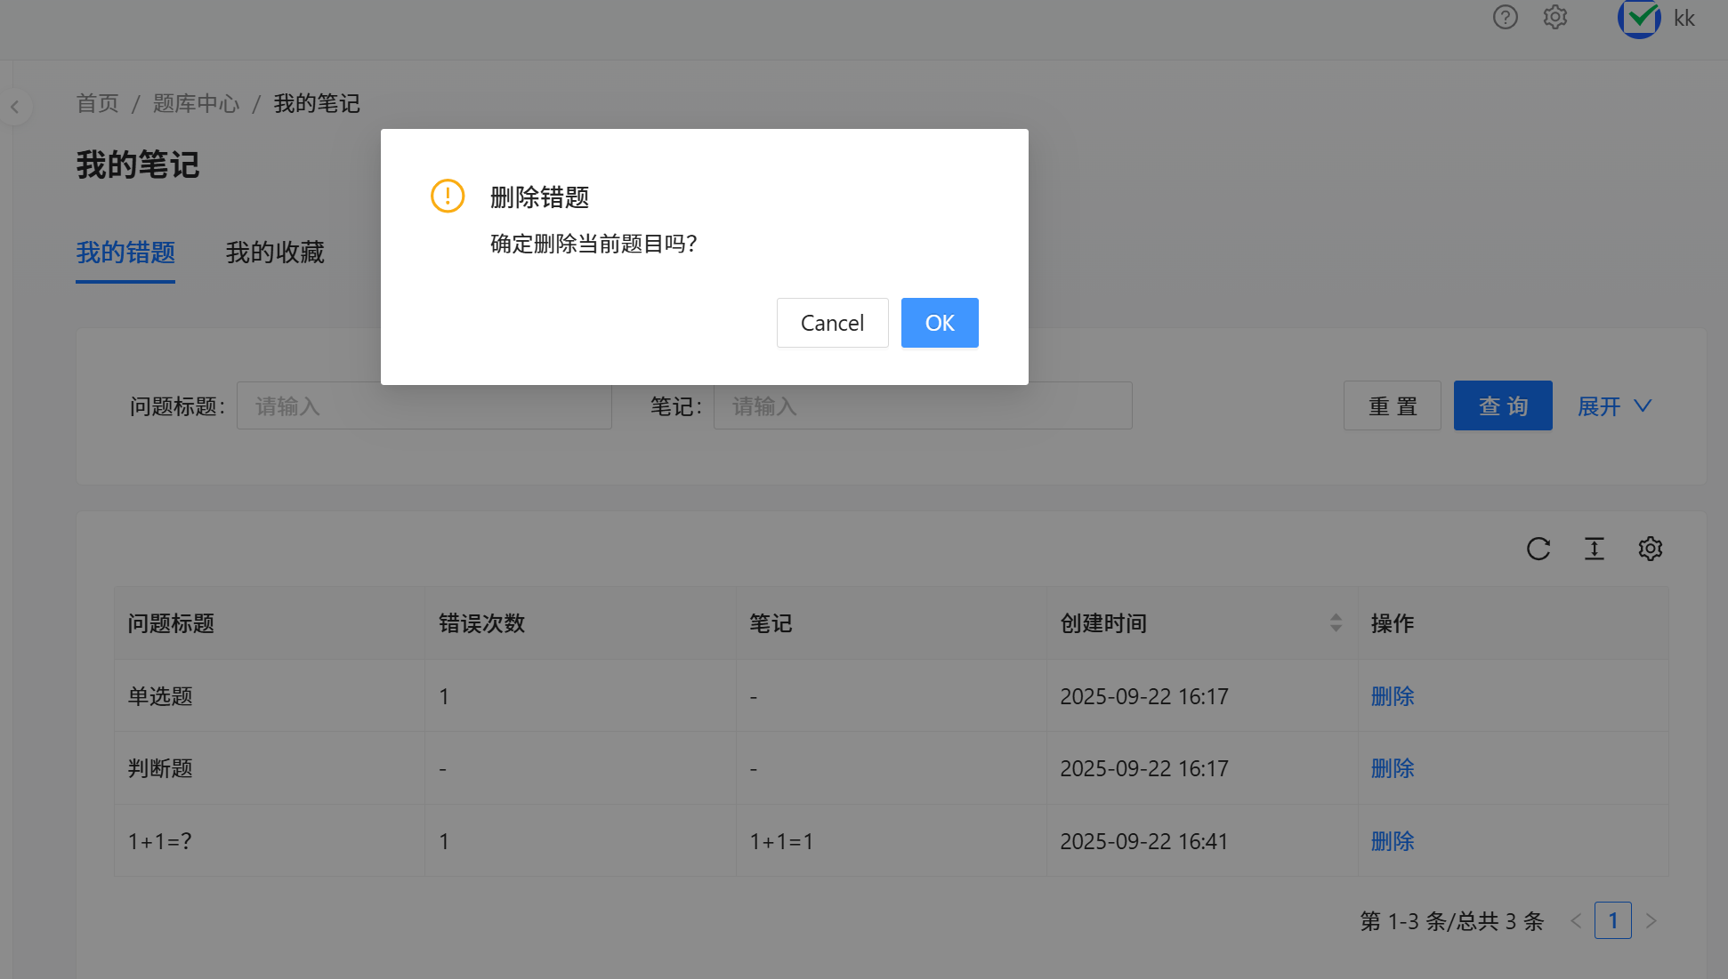Switch to 我的收藏 tab
Screen dimensions: 1728x979
pyautogui.click(x=275, y=253)
